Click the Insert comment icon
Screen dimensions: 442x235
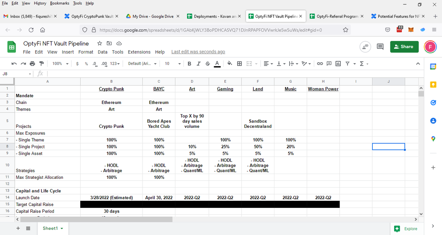pos(329,64)
